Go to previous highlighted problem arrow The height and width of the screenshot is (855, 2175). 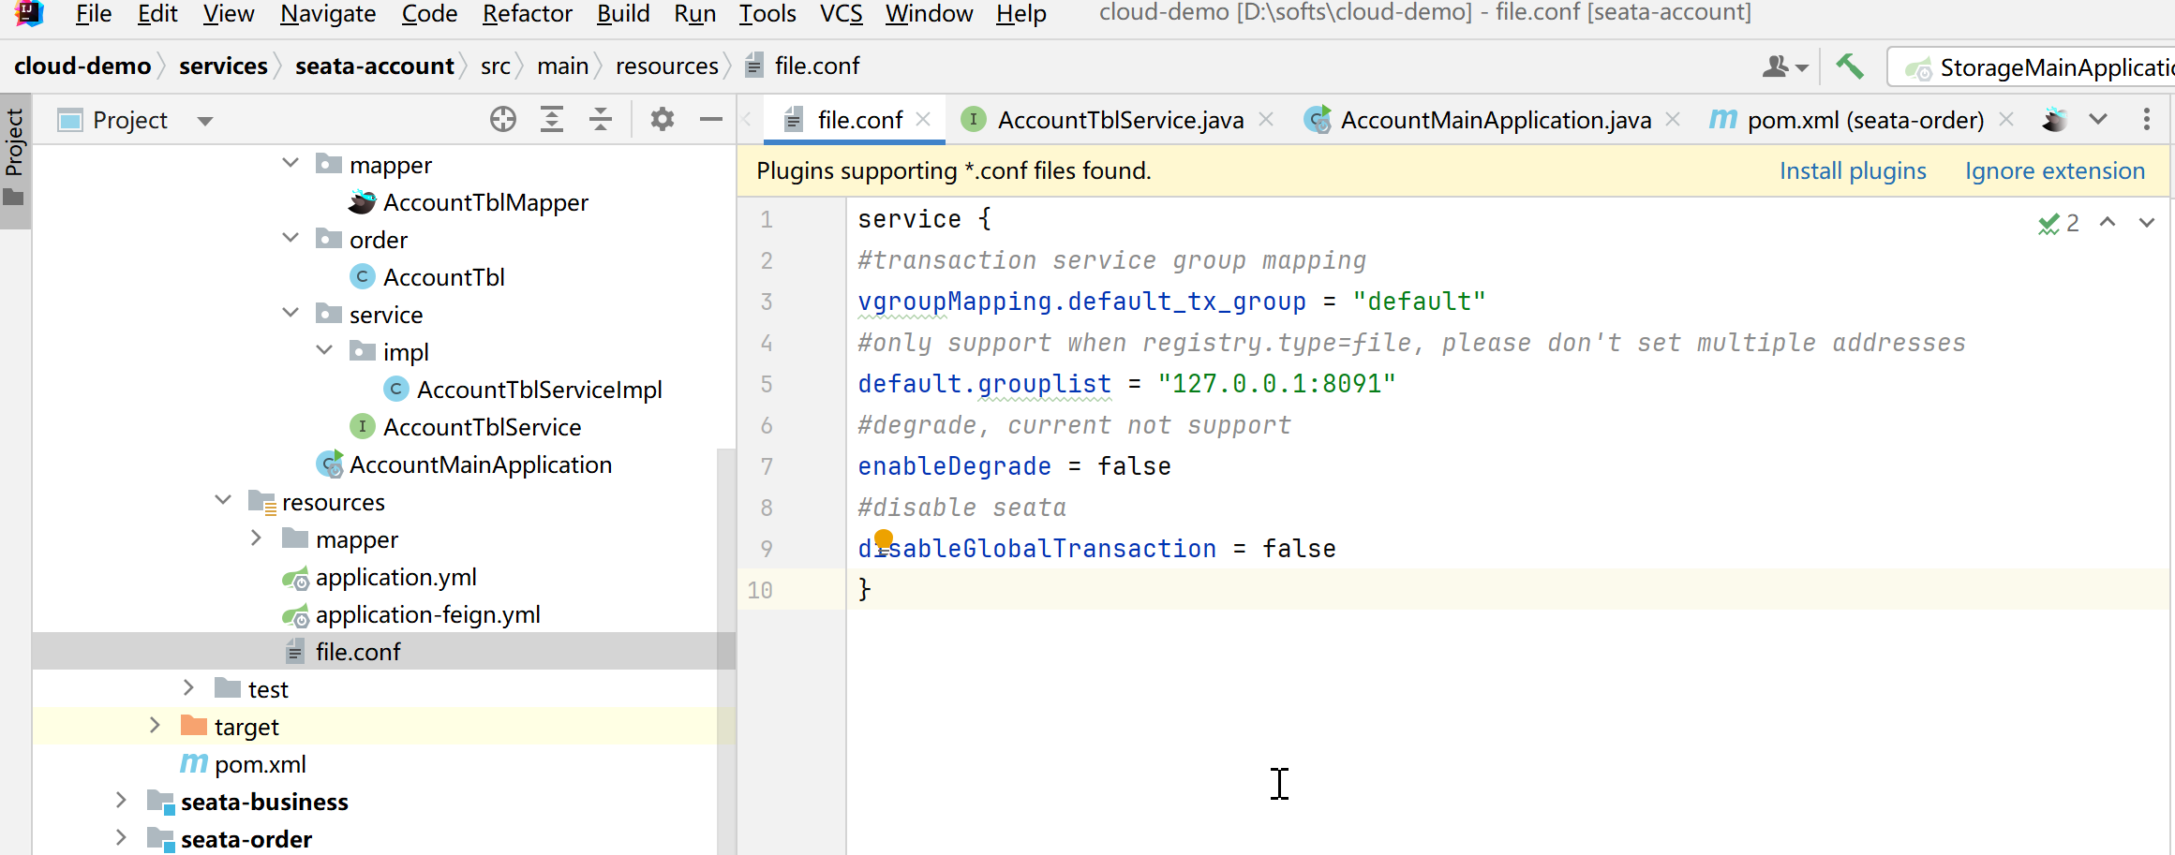[x=2108, y=223]
